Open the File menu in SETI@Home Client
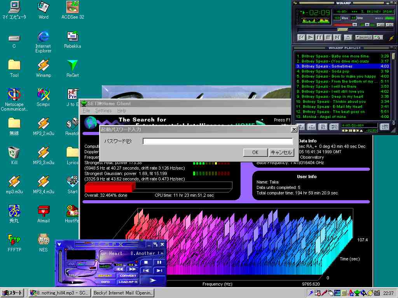 pyautogui.click(x=86, y=111)
